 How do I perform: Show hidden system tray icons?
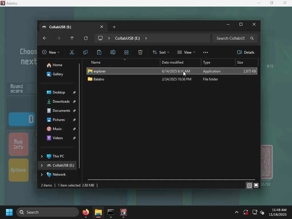click(x=237, y=212)
